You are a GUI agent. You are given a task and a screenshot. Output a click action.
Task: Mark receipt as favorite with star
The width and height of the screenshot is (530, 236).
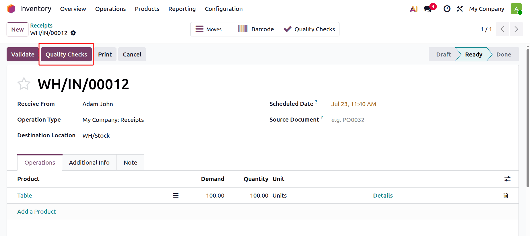click(x=24, y=84)
